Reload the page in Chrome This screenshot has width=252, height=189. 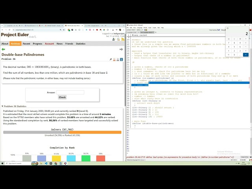coord(9,30)
